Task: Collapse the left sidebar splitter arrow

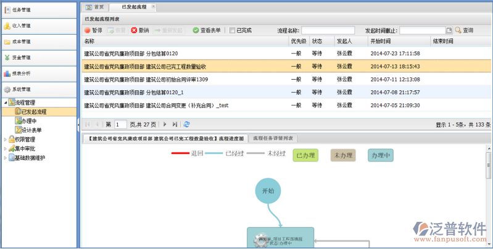Action: (78, 125)
